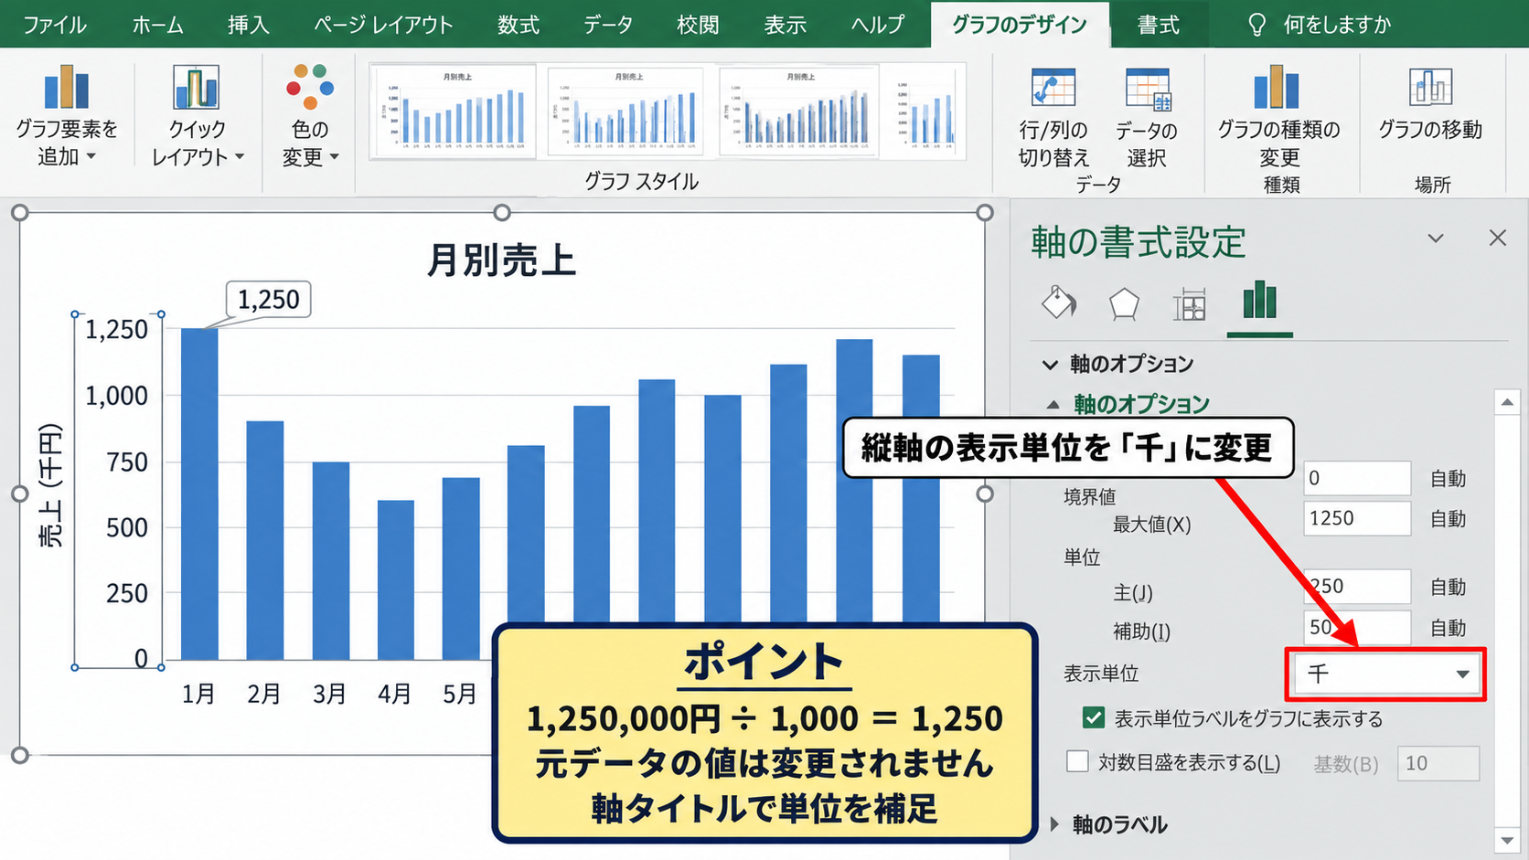Close the 軸の書式設定 pane
This screenshot has width=1529, height=860.
coord(1497,238)
